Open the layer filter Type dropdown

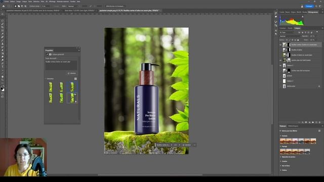pos(287,32)
